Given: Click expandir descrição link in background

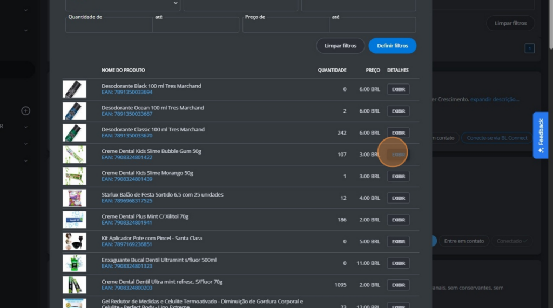Looking at the screenshot, I should pyautogui.click(x=495, y=100).
